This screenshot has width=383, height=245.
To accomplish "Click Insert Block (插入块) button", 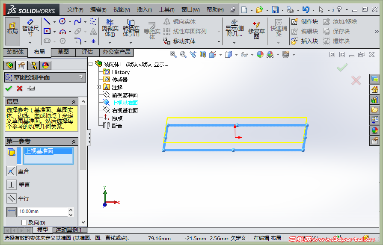I will click(305, 41).
